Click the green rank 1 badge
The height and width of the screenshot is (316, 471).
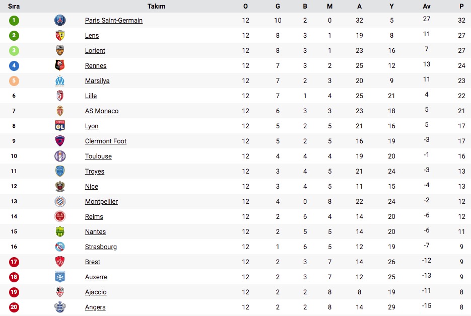14,21
